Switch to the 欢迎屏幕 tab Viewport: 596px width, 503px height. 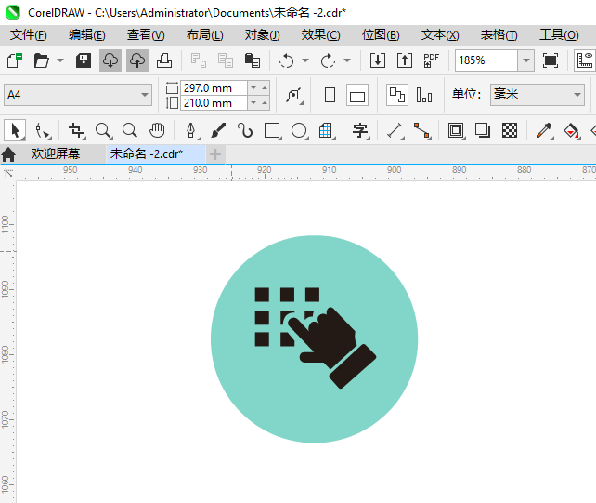[56, 153]
